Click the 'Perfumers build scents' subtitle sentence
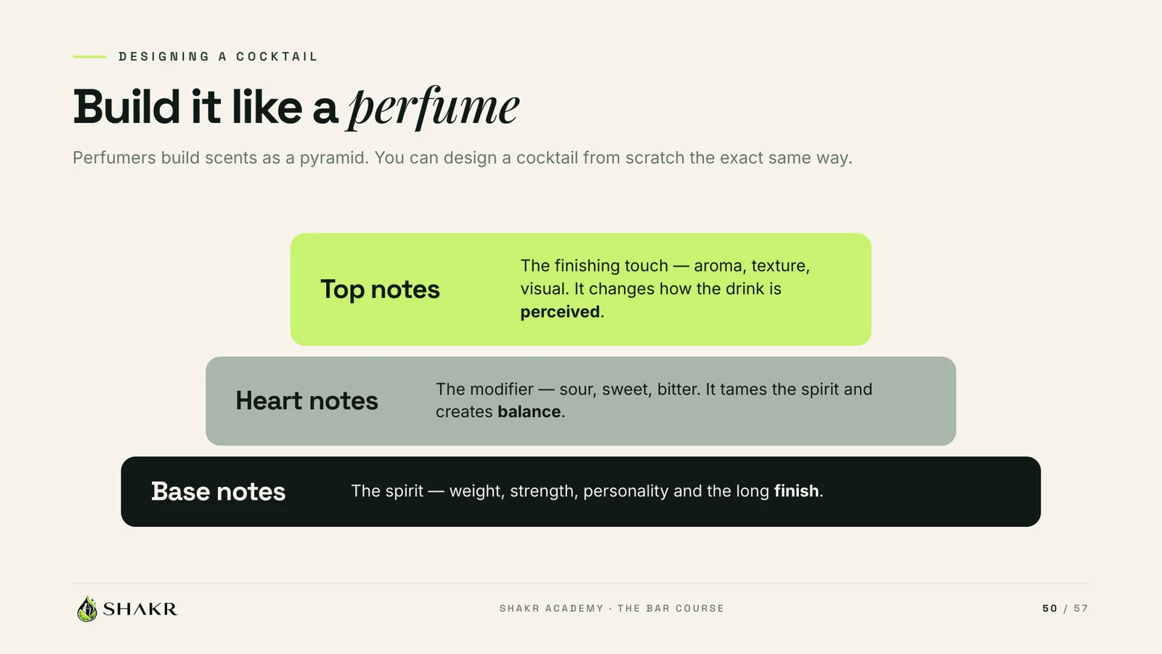1162x654 pixels. 462,158
